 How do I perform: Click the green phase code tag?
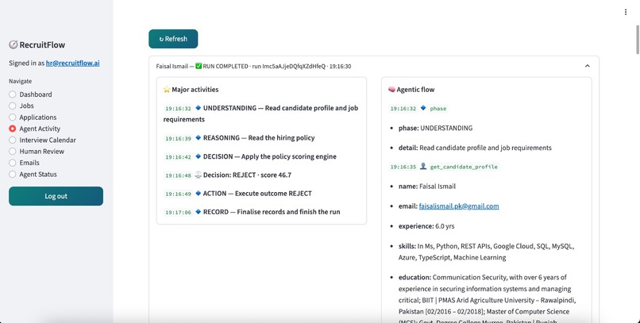438,109
